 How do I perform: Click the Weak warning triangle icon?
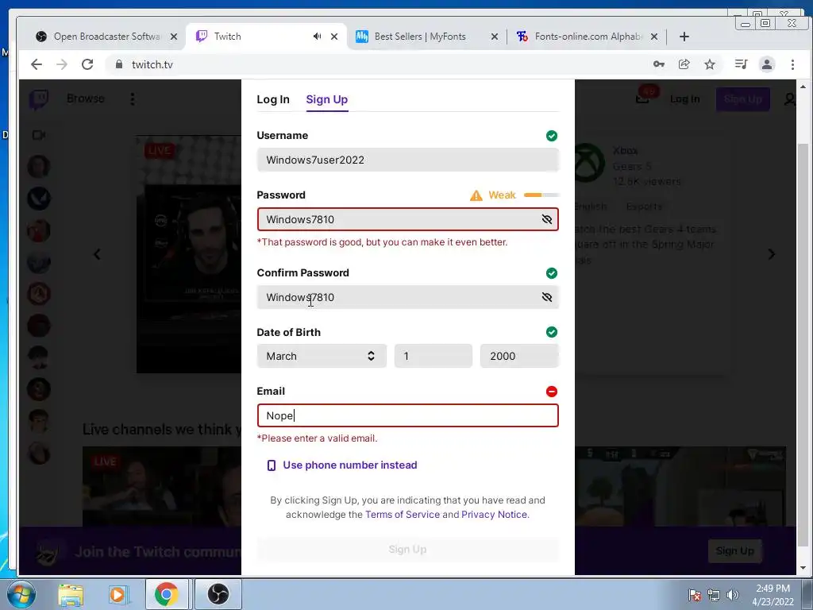coord(476,195)
